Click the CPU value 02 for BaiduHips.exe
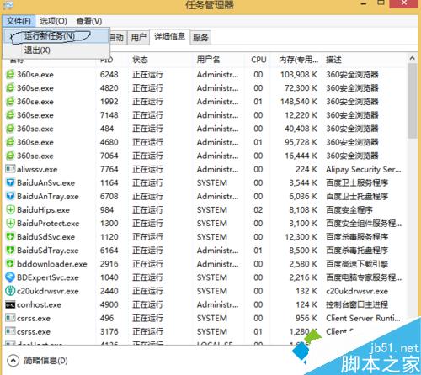This screenshot has height=375, width=421. coord(258,210)
